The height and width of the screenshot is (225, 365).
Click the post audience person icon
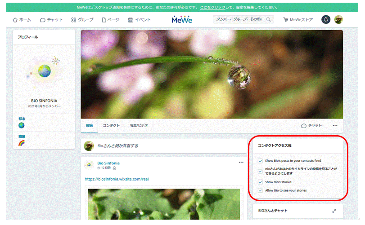[114, 168]
